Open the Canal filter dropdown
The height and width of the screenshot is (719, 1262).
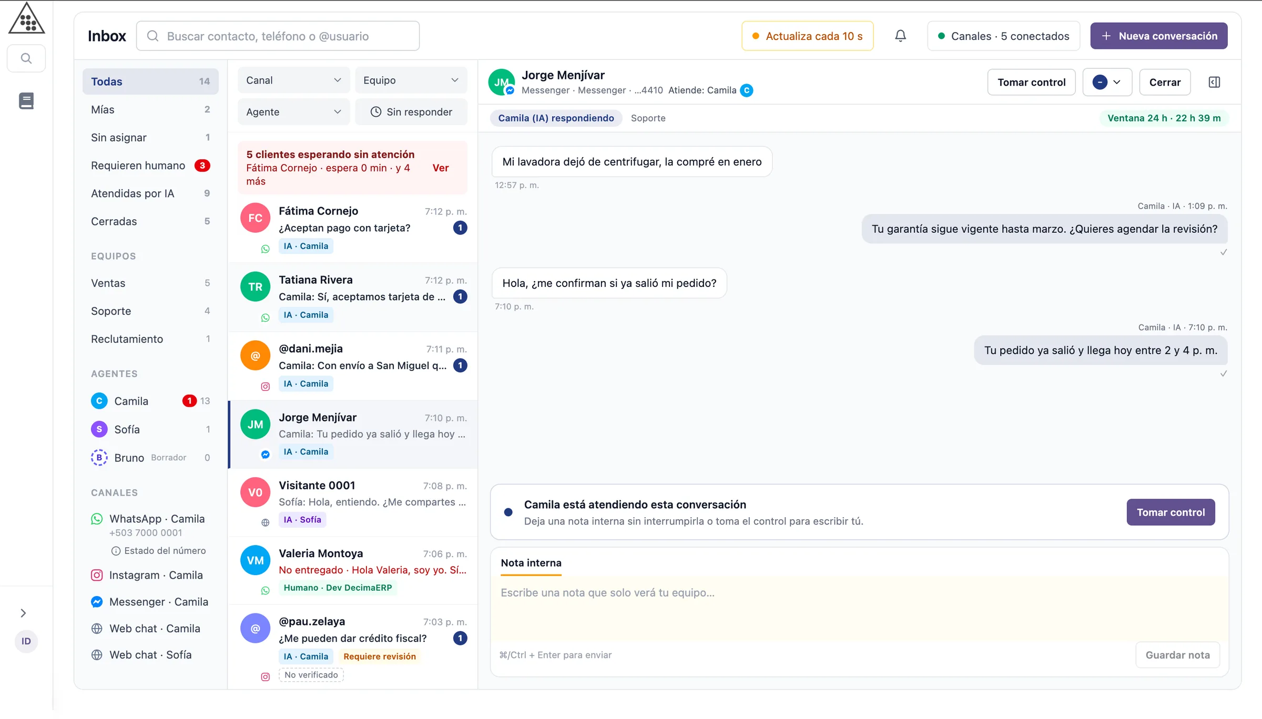click(293, 80)
